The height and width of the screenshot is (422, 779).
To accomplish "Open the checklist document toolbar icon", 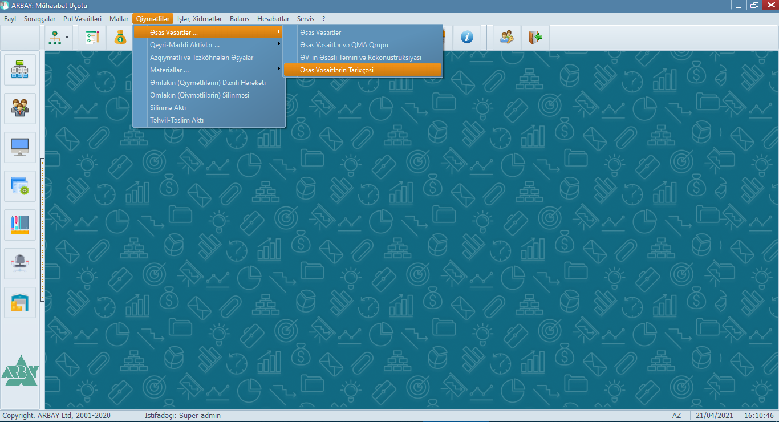I will (x=92, y=38).
